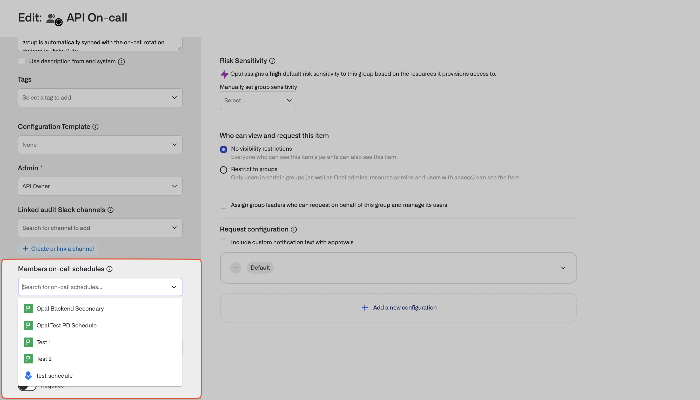Choose Opal Backend Secondary schedule option

point(70,308)
